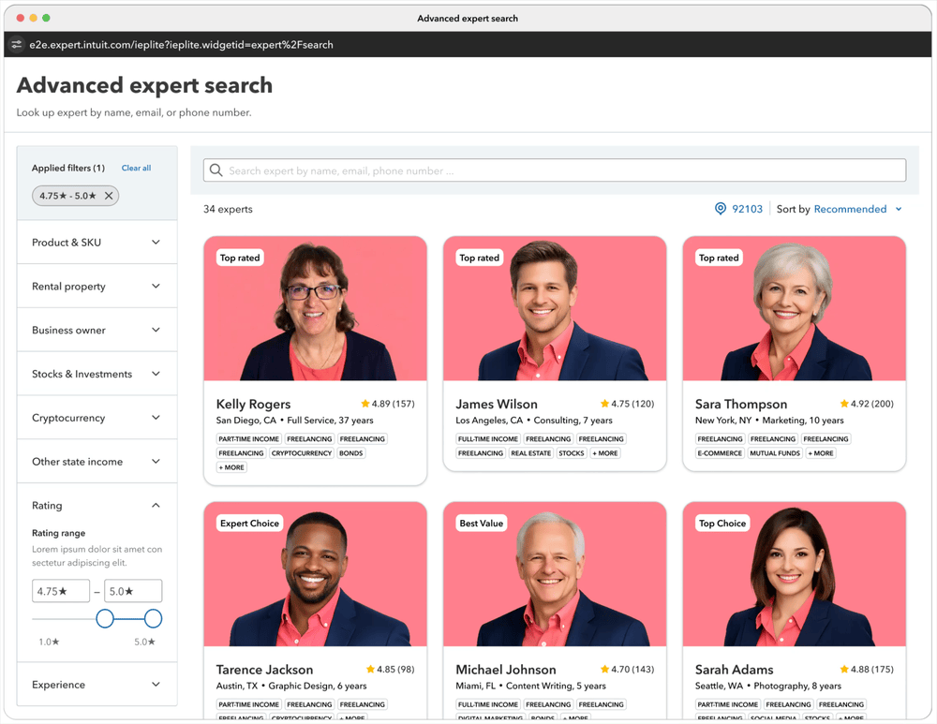
Task: Click MUTUAL FUNDS tag on Sara Thompson's card
Action: pyautogui.click(x=775, y=452)
